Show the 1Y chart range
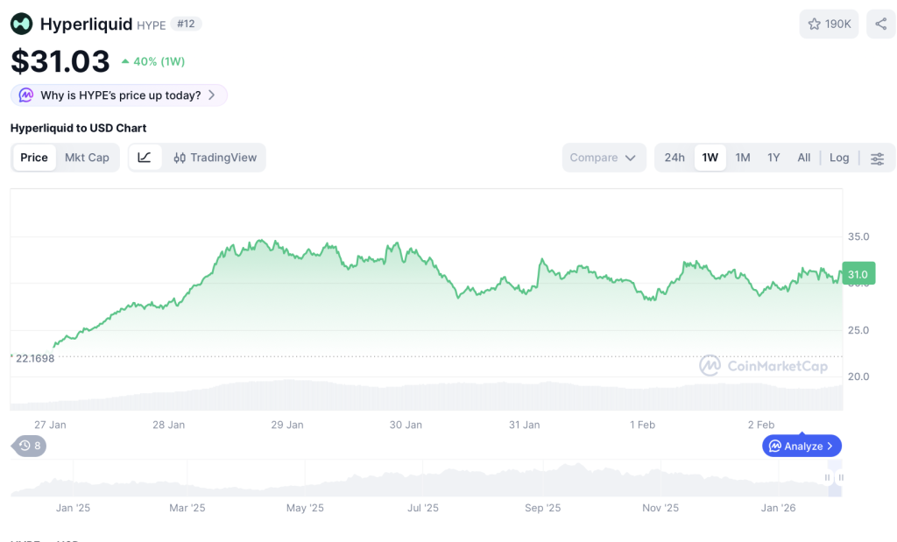 point(773,158)
